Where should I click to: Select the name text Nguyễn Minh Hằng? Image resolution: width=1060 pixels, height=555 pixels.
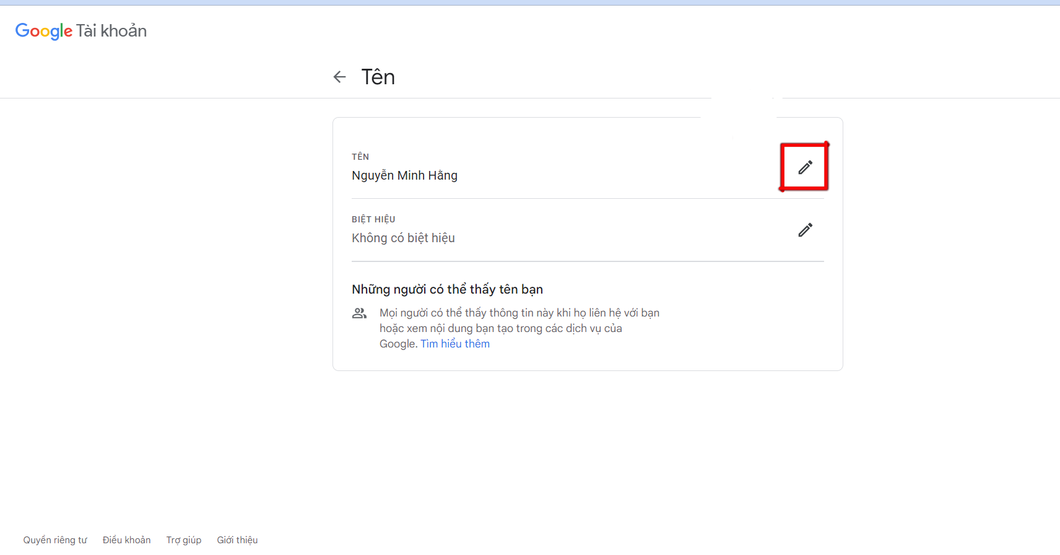point(404,175)
